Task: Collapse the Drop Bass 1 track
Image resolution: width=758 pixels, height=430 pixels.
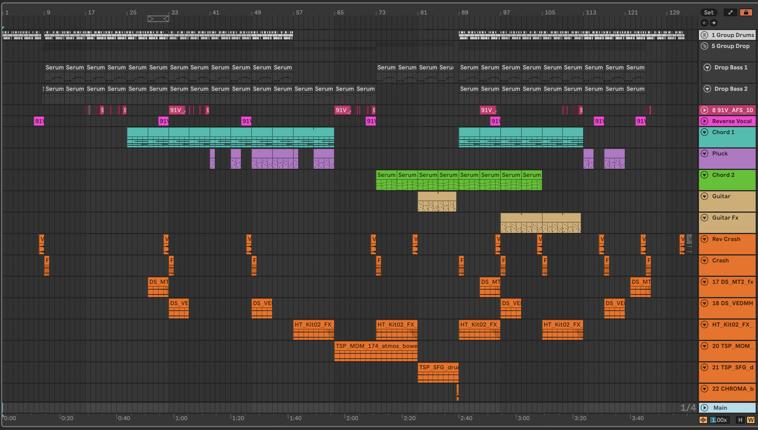Action: point(707,67)
